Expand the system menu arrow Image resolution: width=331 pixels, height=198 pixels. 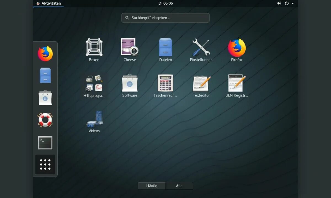click(293, 3)
